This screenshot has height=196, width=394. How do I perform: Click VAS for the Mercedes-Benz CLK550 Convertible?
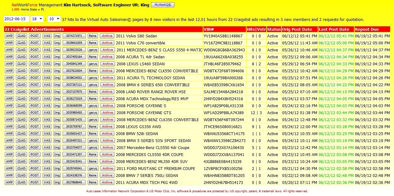[x=47, y=71]
